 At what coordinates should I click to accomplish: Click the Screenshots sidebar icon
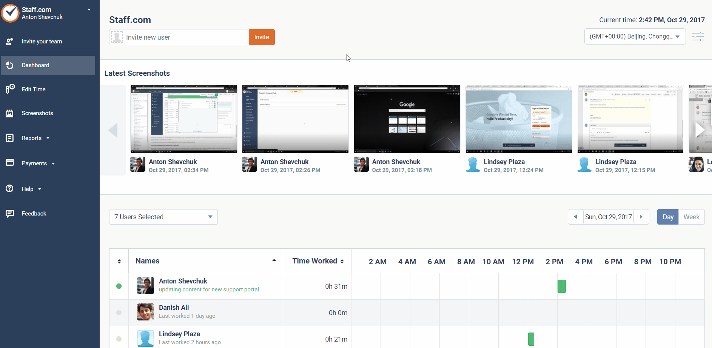(x=10, y=113)
